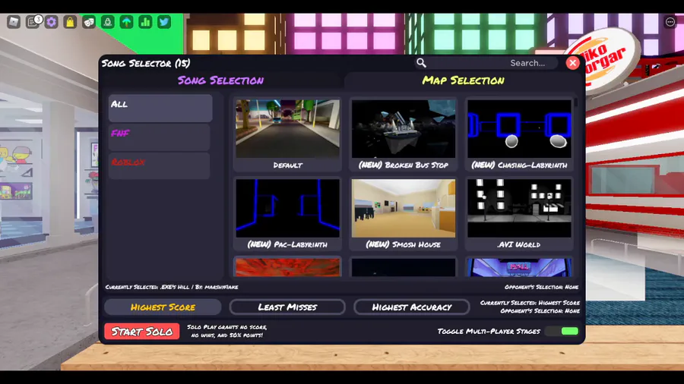Select the All category filter
Image resolution: width=684 pixels, height=384 pixels.
[x=160, y=108]
